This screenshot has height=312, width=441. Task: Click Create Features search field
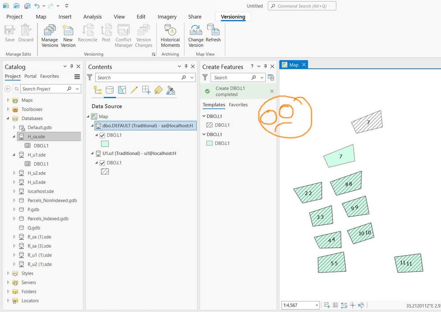(x=237, y=78)
